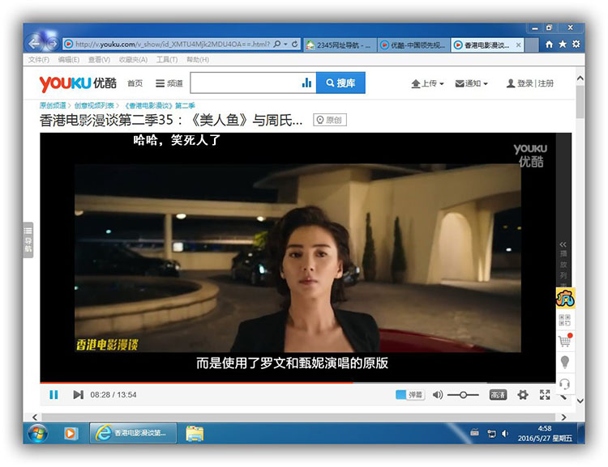
Task: Click the system tray volume icon
Action: coord(505,434)
